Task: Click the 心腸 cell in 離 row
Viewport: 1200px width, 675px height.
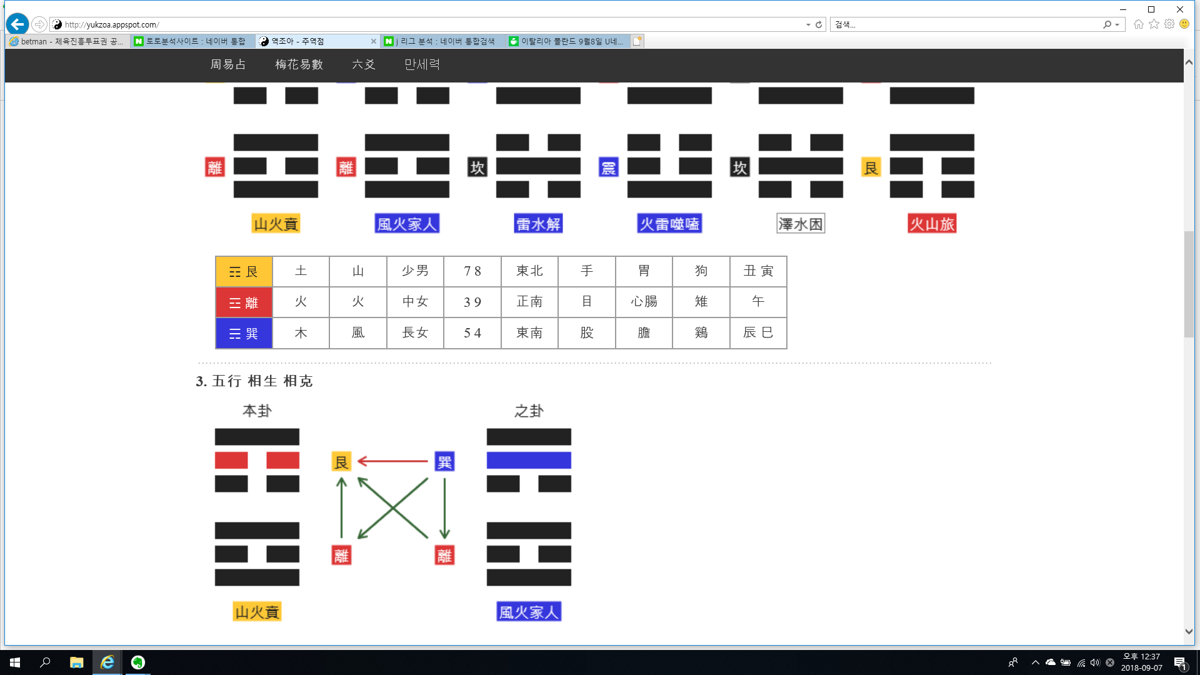Action: tap(644, 302)
